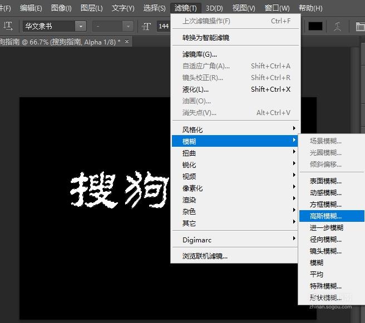The image size is (365, 323).
Task: Expand the 杂色 submenu
Action: (235, 211)
